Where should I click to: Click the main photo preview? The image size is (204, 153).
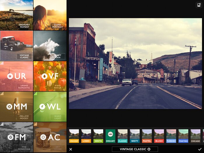pos(135,64)
